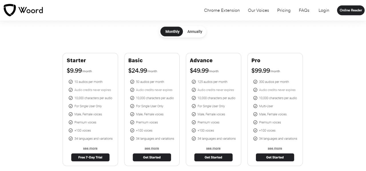Click checkmark icon beside Basic's 50 audios per month

coord(132,82)
